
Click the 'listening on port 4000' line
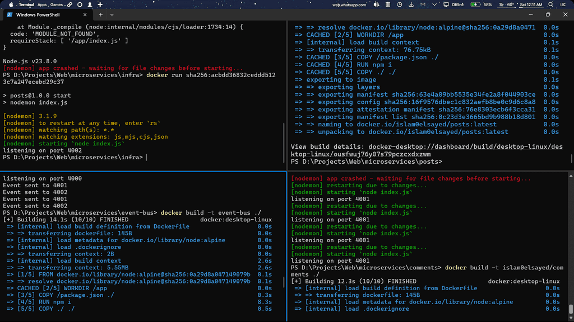coord(43,178)
